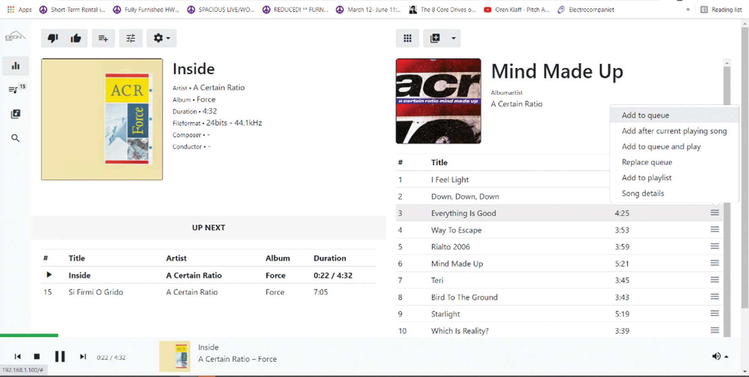
Task: Skip to previous track button
Action: click(17, 357)
